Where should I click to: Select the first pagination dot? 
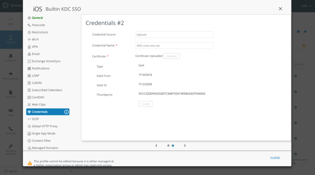pyautogui.click(x=168, y=146)
